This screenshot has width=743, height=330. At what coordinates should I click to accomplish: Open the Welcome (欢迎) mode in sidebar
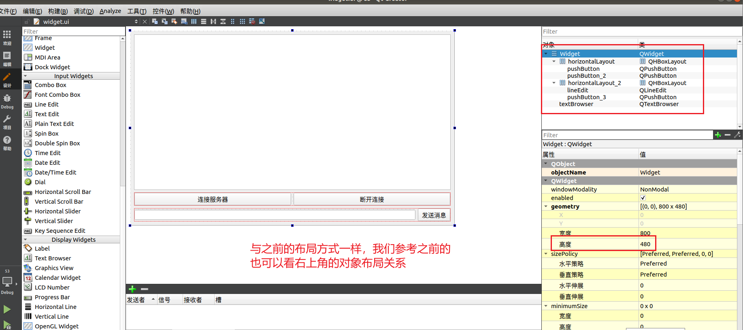click(7, 37)
